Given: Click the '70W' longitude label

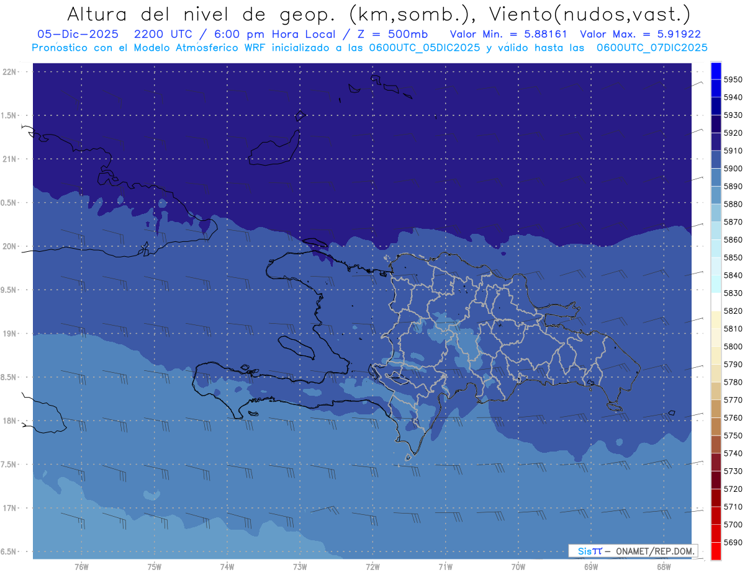Looking at the screenshot, I should [x=518, y=567].
